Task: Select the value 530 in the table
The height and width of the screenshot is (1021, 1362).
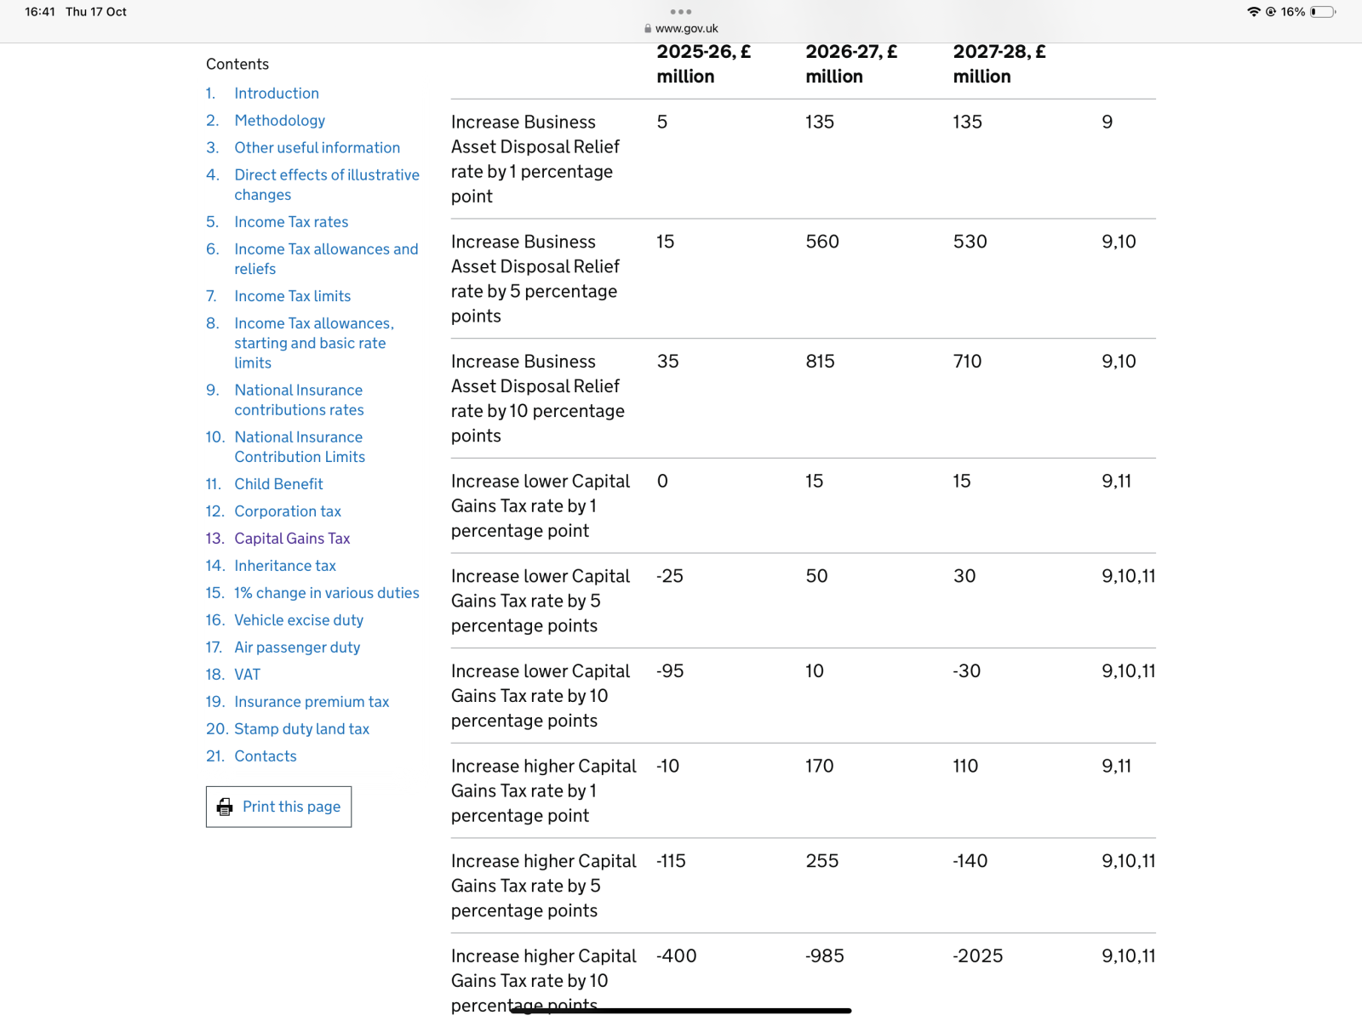Action: coord(970,242)
